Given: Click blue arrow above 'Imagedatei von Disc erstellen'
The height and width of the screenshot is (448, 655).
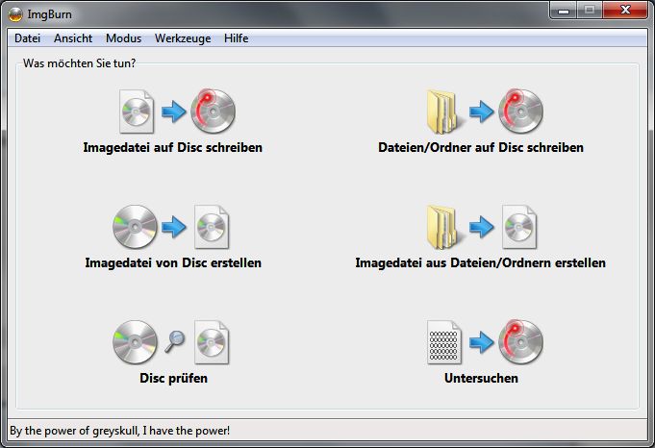Looking at the screenshot, I should [x=174, y=227].
